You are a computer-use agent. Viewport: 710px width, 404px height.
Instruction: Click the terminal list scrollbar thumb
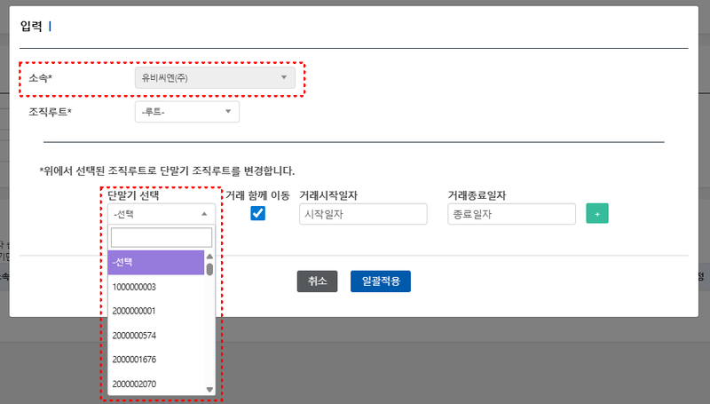pyautogui.click(x=209, y=269)
